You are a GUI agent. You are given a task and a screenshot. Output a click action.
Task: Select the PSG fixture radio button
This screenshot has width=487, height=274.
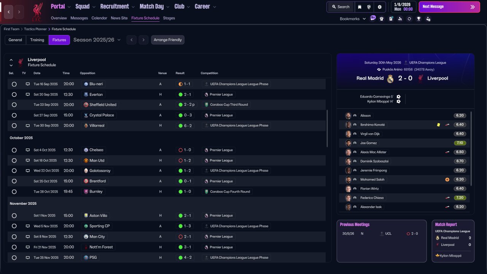coord(14,258)
